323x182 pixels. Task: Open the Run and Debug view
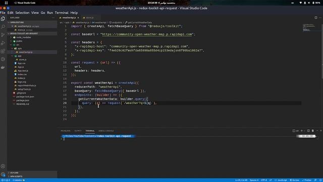pos(3,43)
